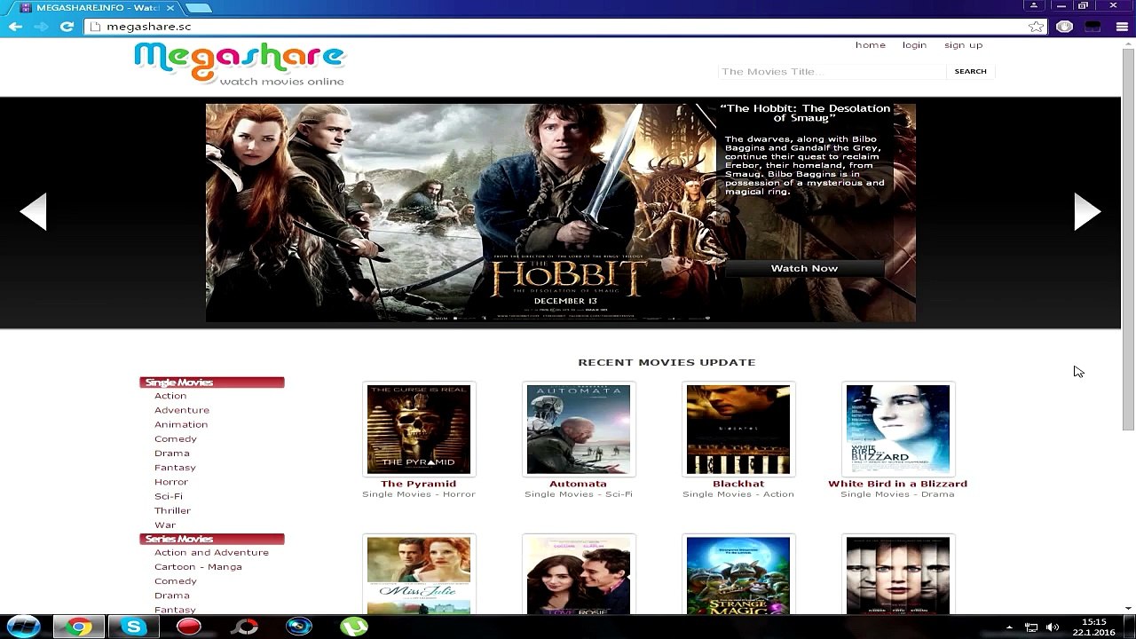Click the Megashare logo
This screenshot has width=1136, height=639.
point(240,64)
